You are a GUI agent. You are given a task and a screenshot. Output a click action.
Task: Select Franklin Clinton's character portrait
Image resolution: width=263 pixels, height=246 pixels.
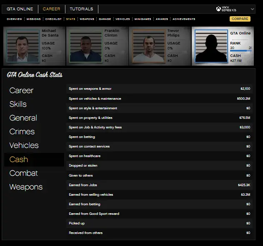point(85,47)
